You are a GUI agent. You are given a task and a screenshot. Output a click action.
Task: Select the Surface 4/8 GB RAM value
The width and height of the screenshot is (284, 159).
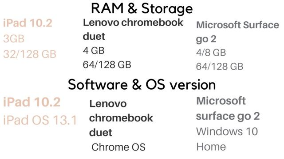[x=211, y=53]
